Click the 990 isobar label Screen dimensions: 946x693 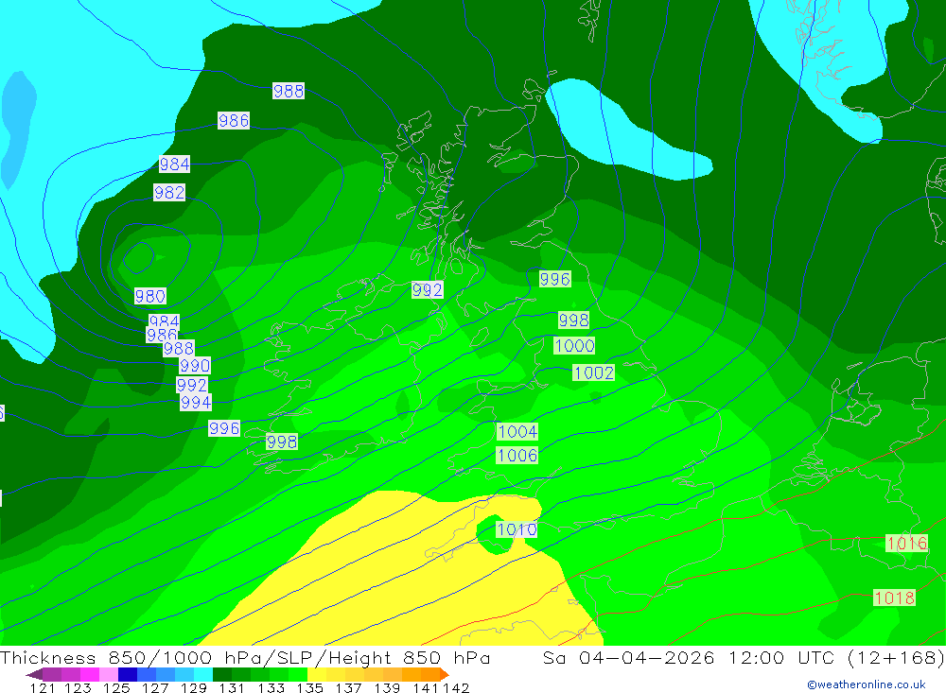click(195, 366)
